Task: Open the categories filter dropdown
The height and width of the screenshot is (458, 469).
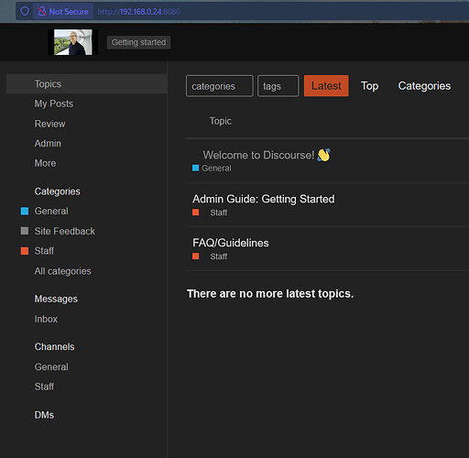Action: pyautogui.click(x=220, y=86)
